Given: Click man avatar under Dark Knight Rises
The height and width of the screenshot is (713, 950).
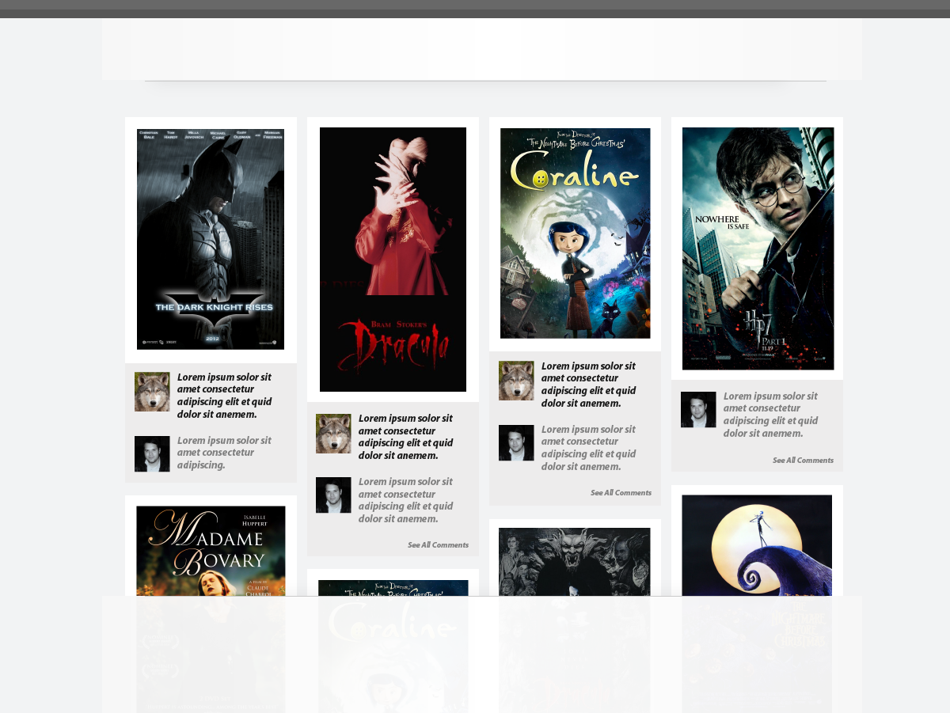Looking at the screenshot, I should coord(152,454).
